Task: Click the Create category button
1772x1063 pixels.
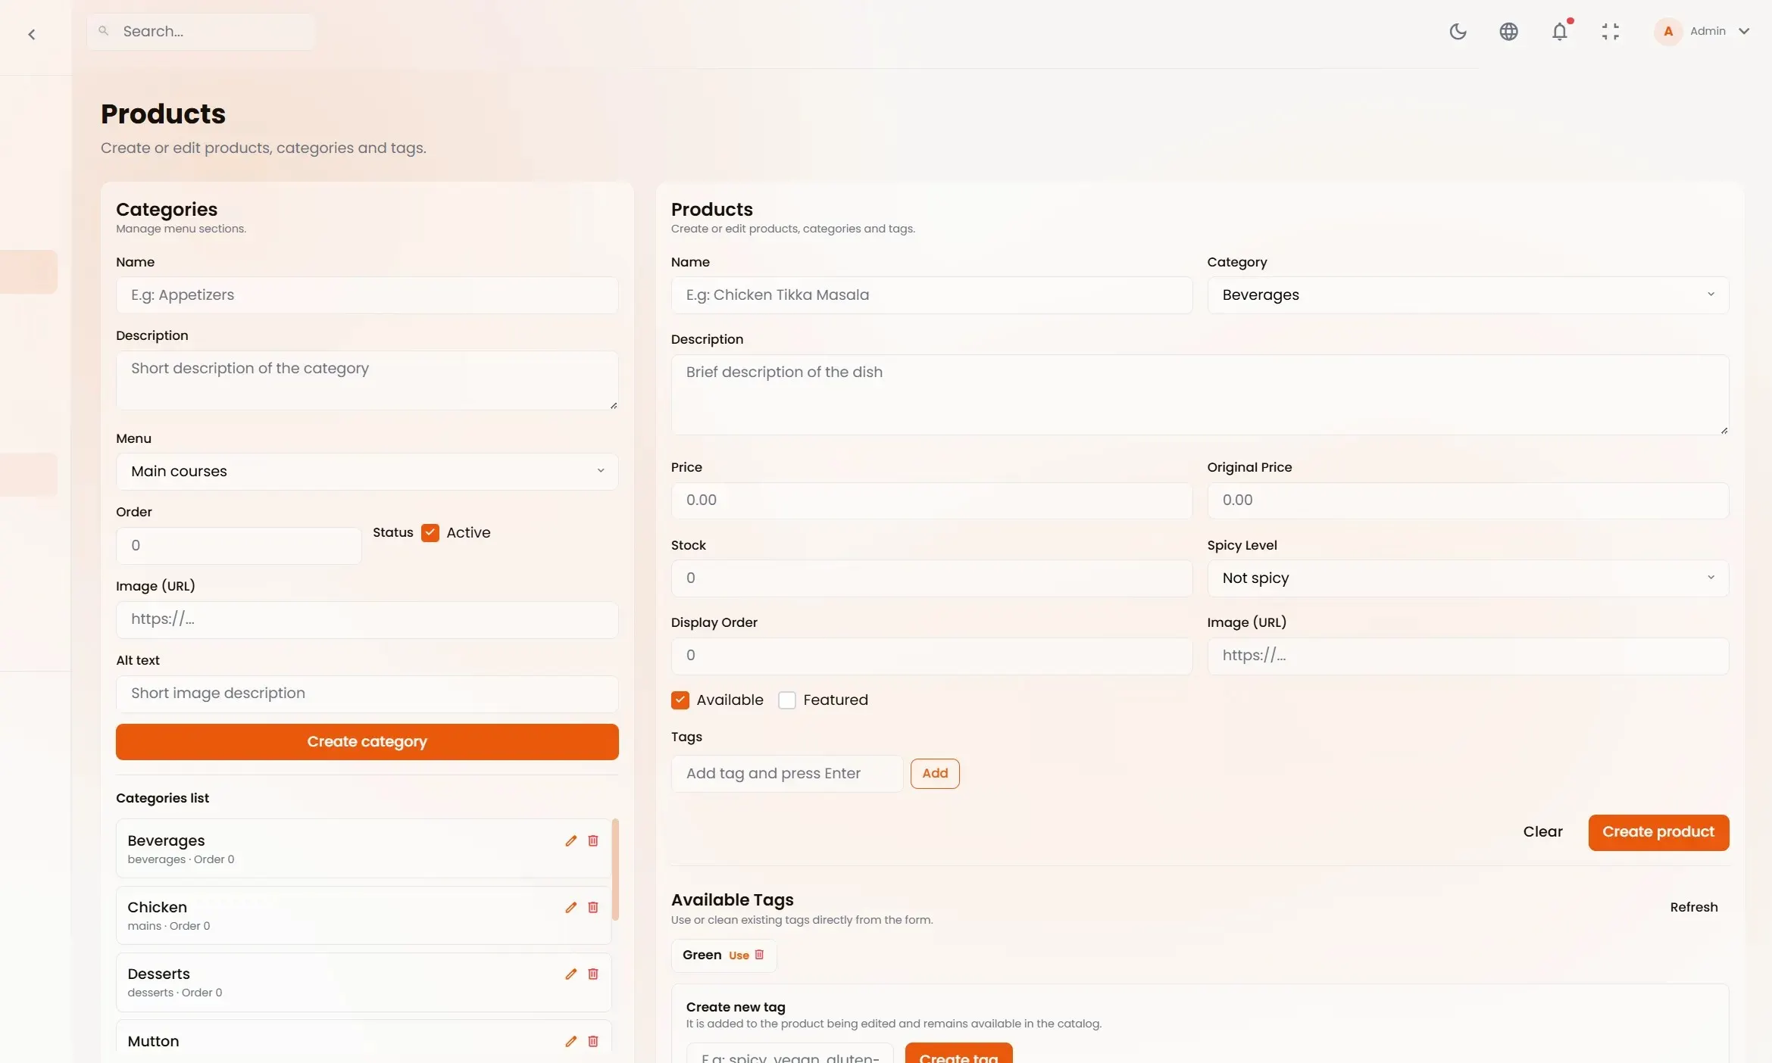Action: (x=367, y=741)
